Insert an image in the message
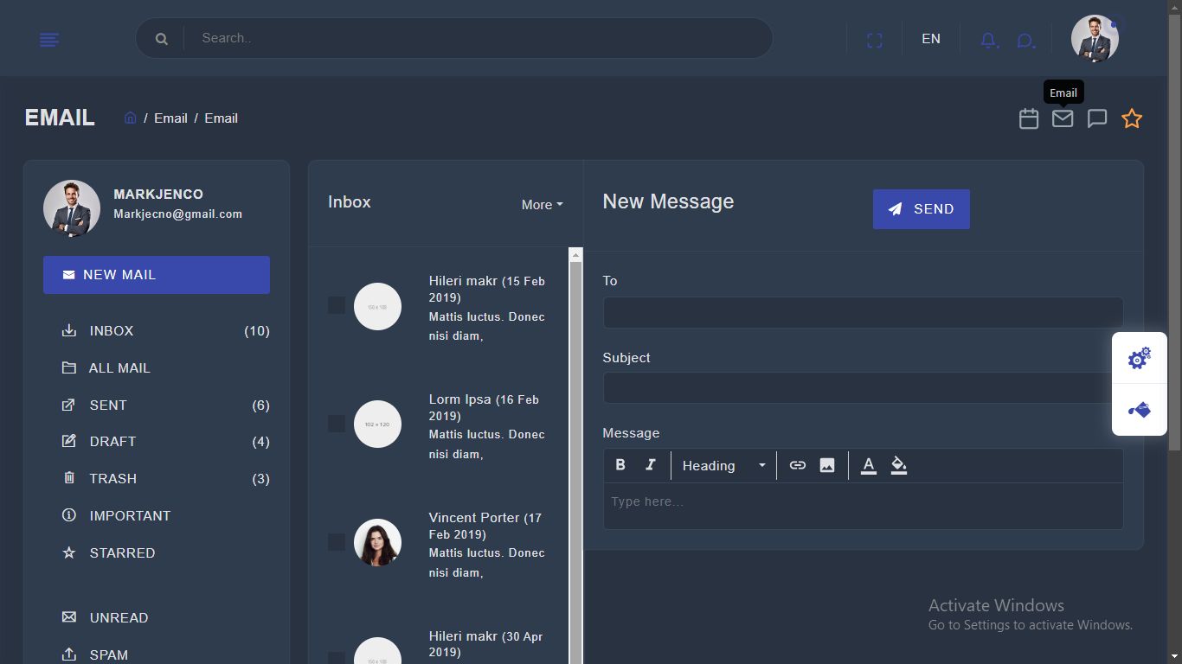The width and height of the screenshot is (1182, 664). (827, 465)
